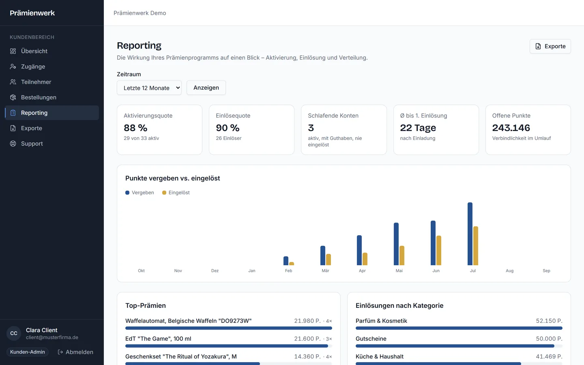Open the Support menu entry

click(52, 144)
